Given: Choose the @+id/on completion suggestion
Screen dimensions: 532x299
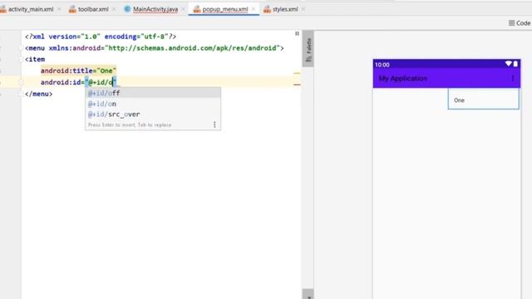Looking at the screenshot, I should [x=153, y=104].
